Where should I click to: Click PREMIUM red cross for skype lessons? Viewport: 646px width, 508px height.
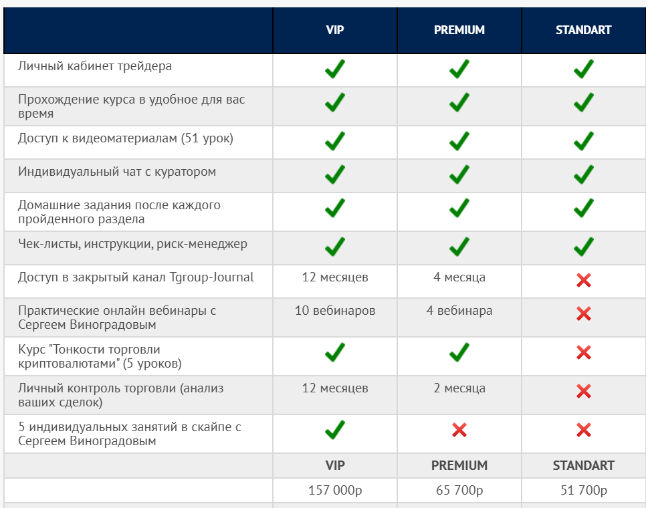459,430
